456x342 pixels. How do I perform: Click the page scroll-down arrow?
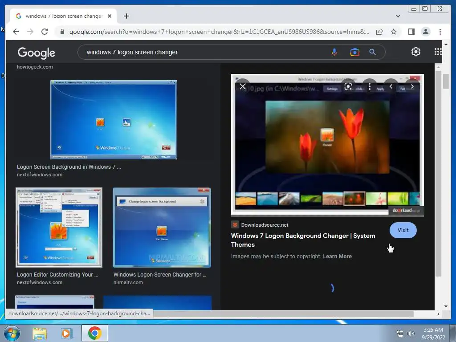click(446, 306)
